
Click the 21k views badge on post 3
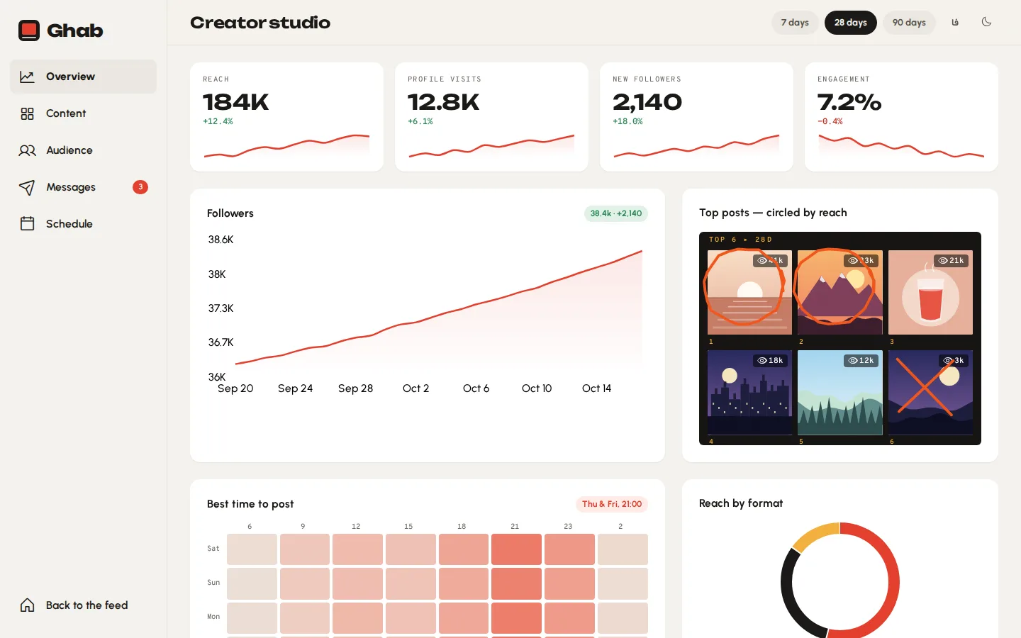[x=951, y=261]
